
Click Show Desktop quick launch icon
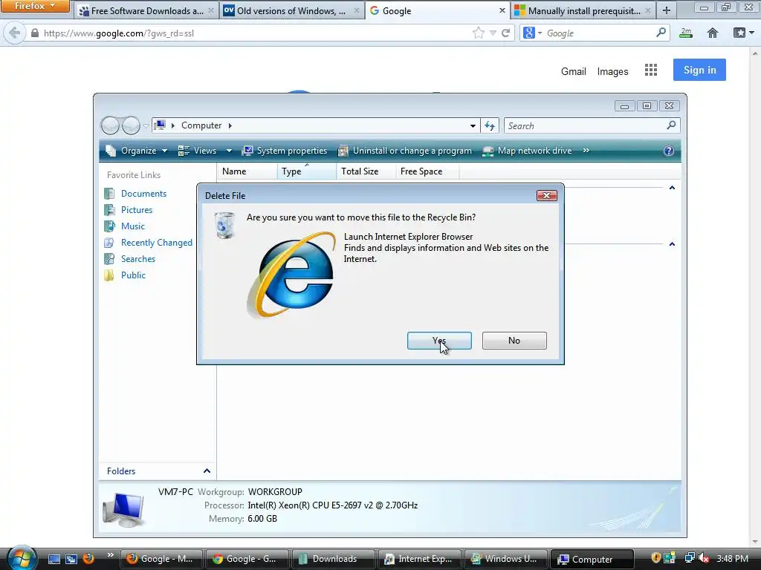pos(54,559)
